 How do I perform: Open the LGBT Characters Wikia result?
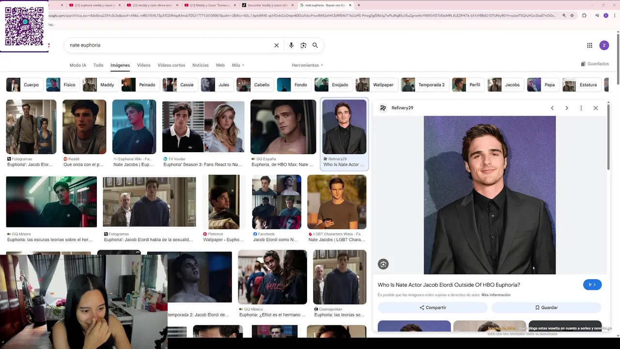[337, 202]
